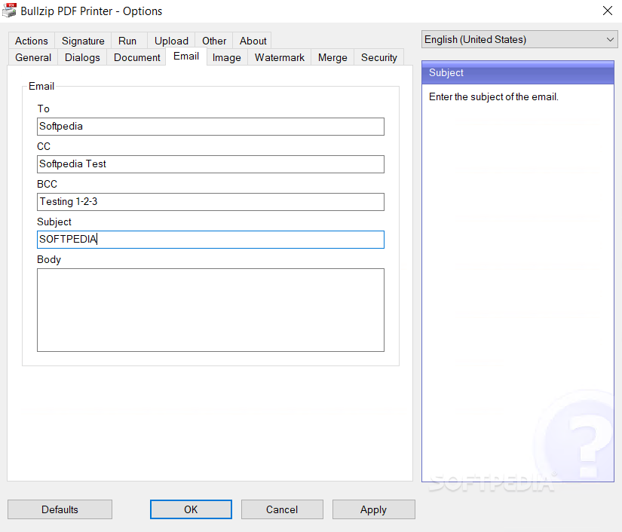
Task: Go to the Upload tab
Action: point(171,41)
